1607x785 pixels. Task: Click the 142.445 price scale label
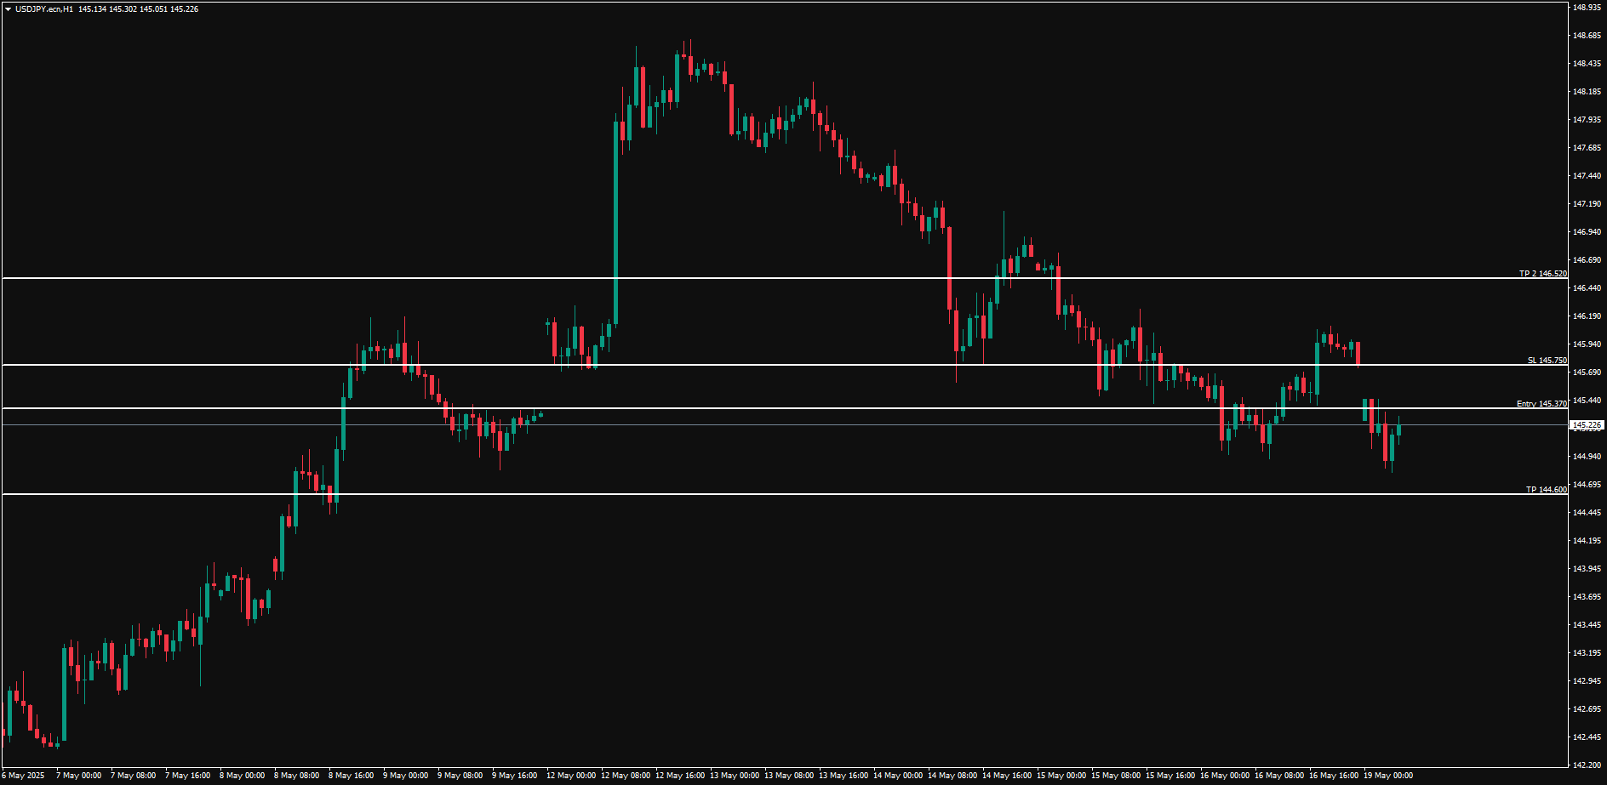tap(1587, 737)
